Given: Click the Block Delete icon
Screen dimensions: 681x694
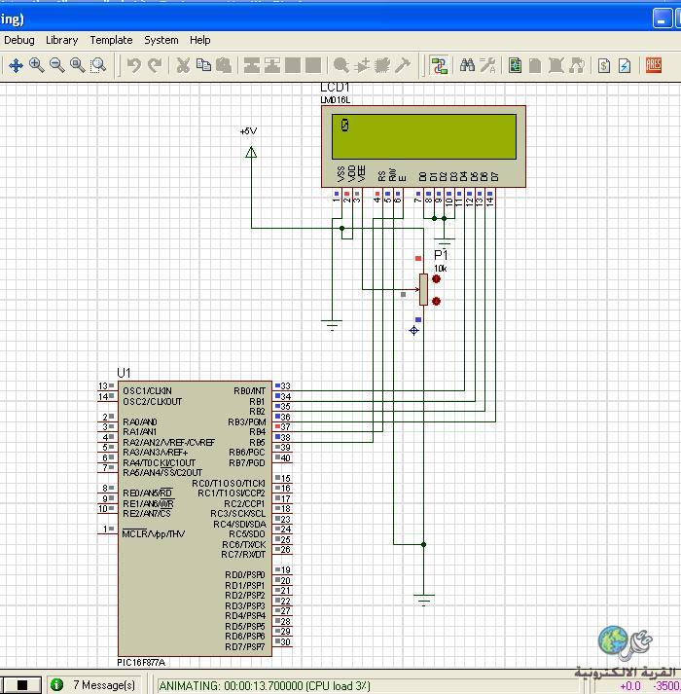Looking at the screenshot, I should (x=313, y=65).
